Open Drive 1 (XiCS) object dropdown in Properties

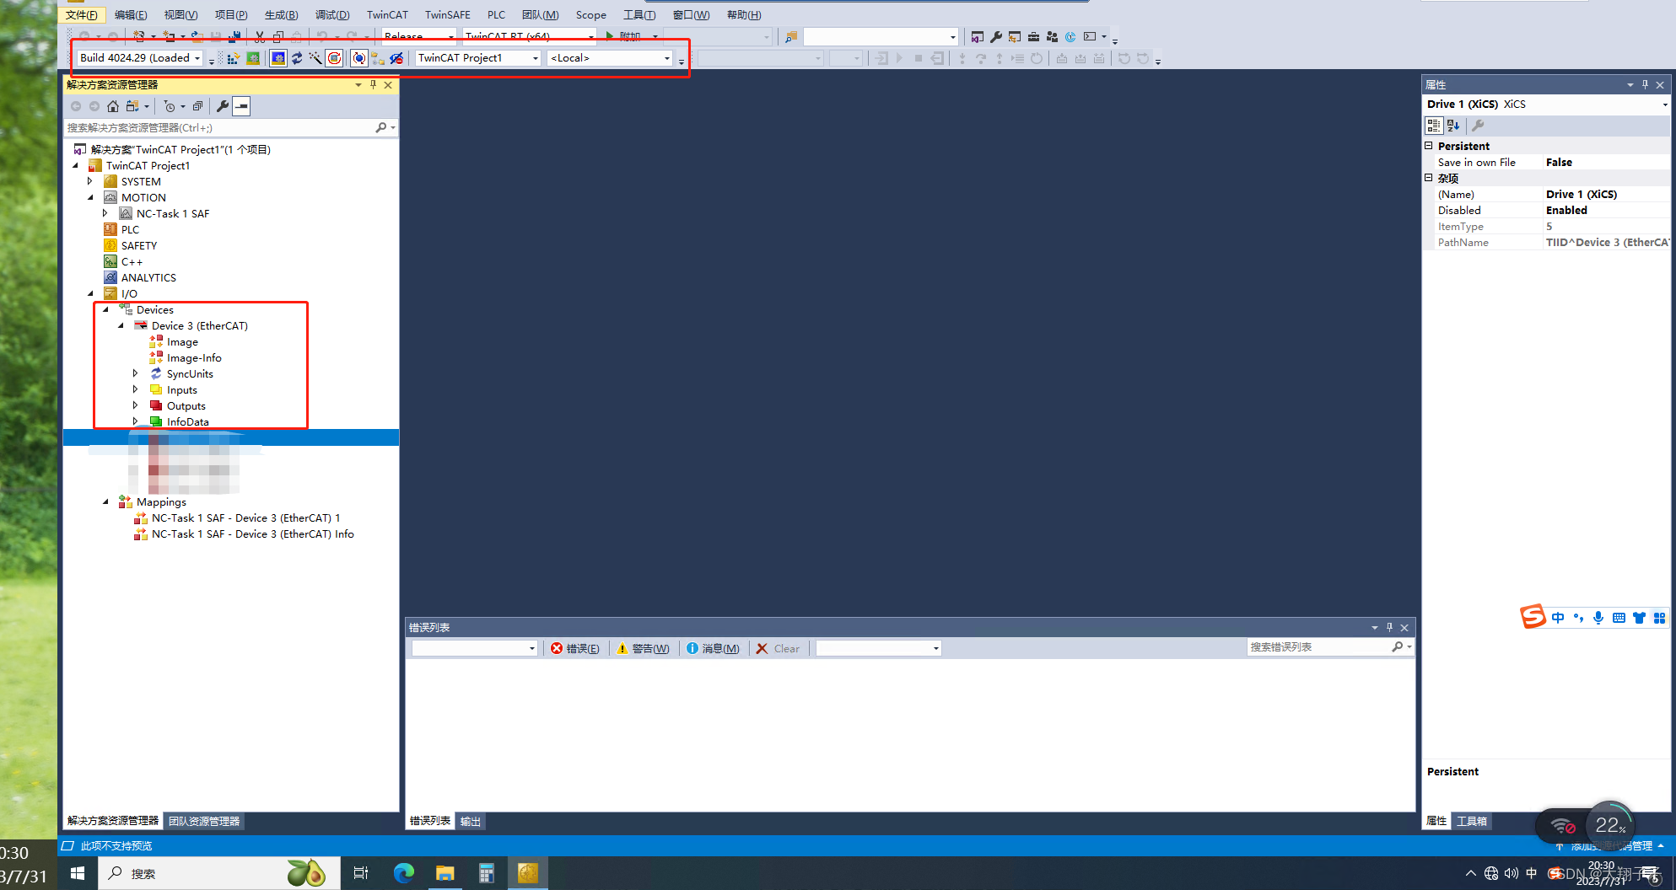pyautogui.click(x=1664, y=105)
